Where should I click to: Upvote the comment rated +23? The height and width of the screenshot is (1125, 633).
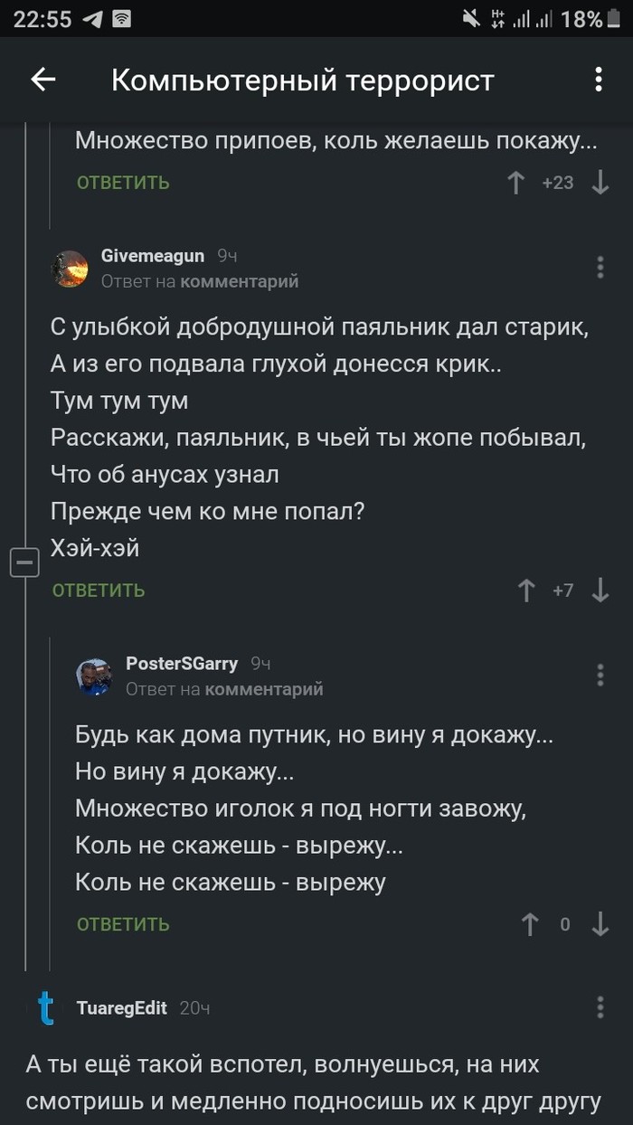(x=516, y=183)
